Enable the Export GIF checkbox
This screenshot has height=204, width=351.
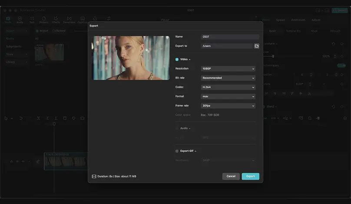(x=177, y=151)
